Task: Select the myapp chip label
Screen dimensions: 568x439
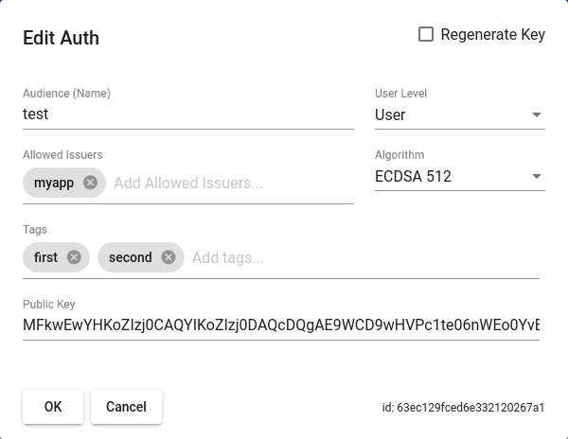Action: pyautogui.click(x=54, y=183)
